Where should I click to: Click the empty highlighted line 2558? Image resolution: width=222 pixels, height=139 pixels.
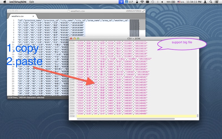pos(137,116)
